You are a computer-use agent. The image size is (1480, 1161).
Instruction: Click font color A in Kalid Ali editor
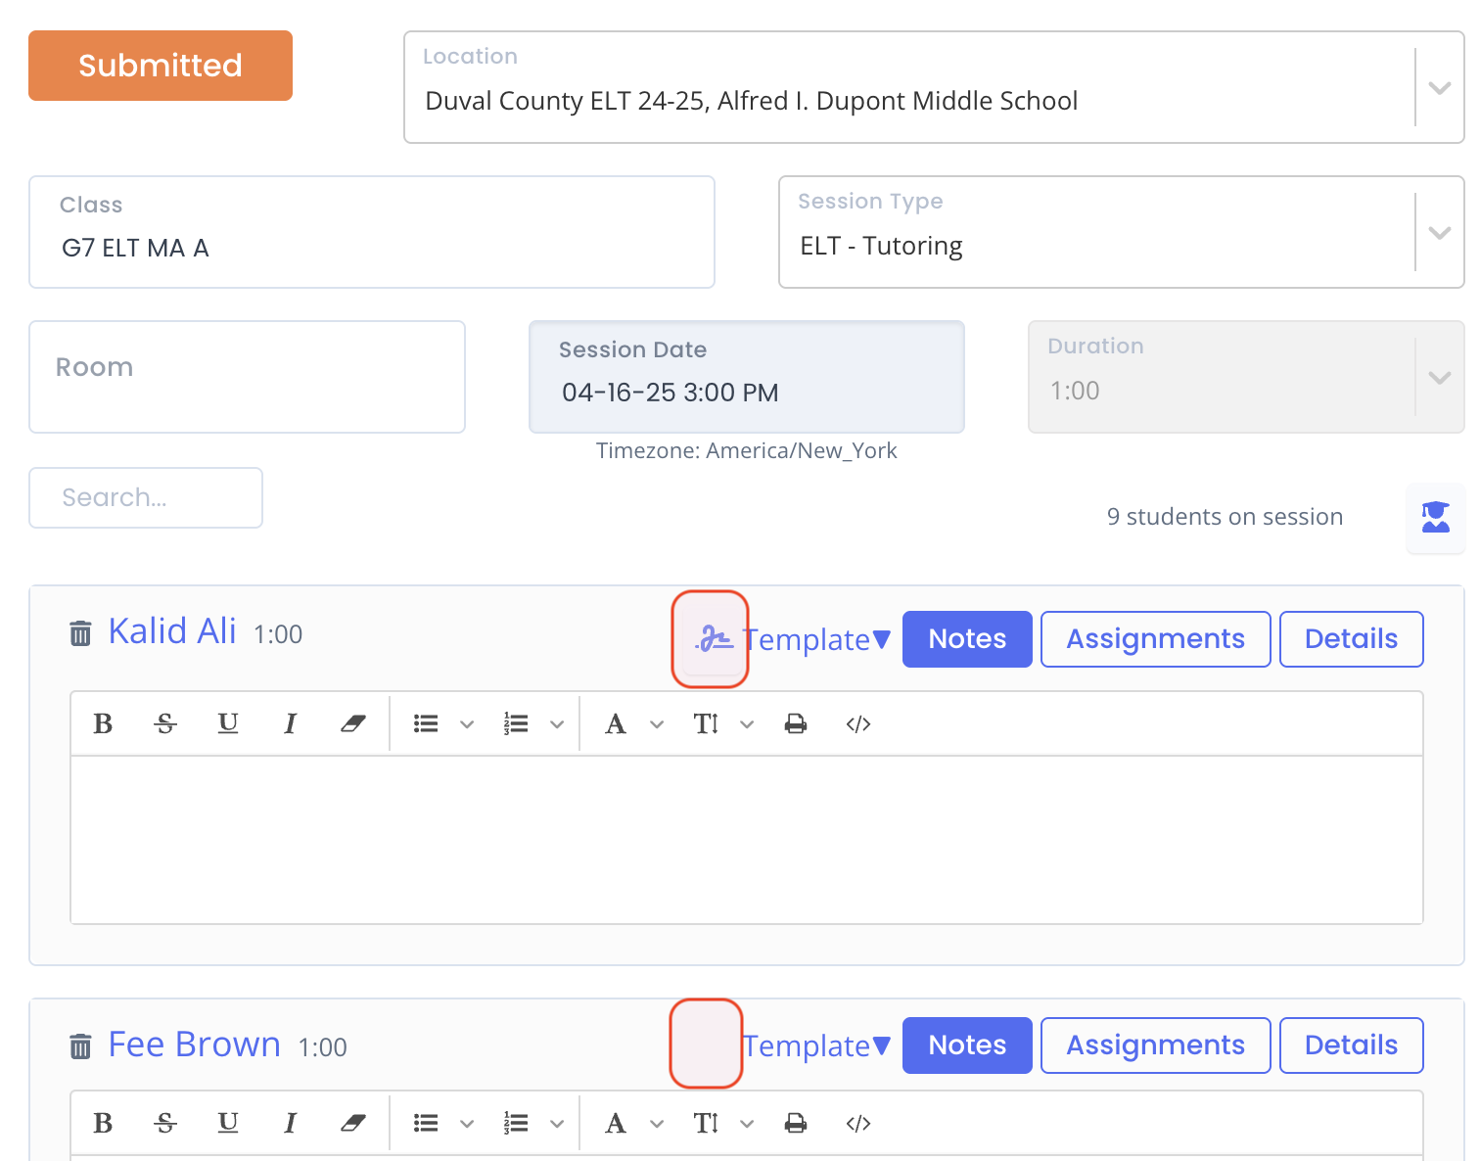tap(616, 723)
